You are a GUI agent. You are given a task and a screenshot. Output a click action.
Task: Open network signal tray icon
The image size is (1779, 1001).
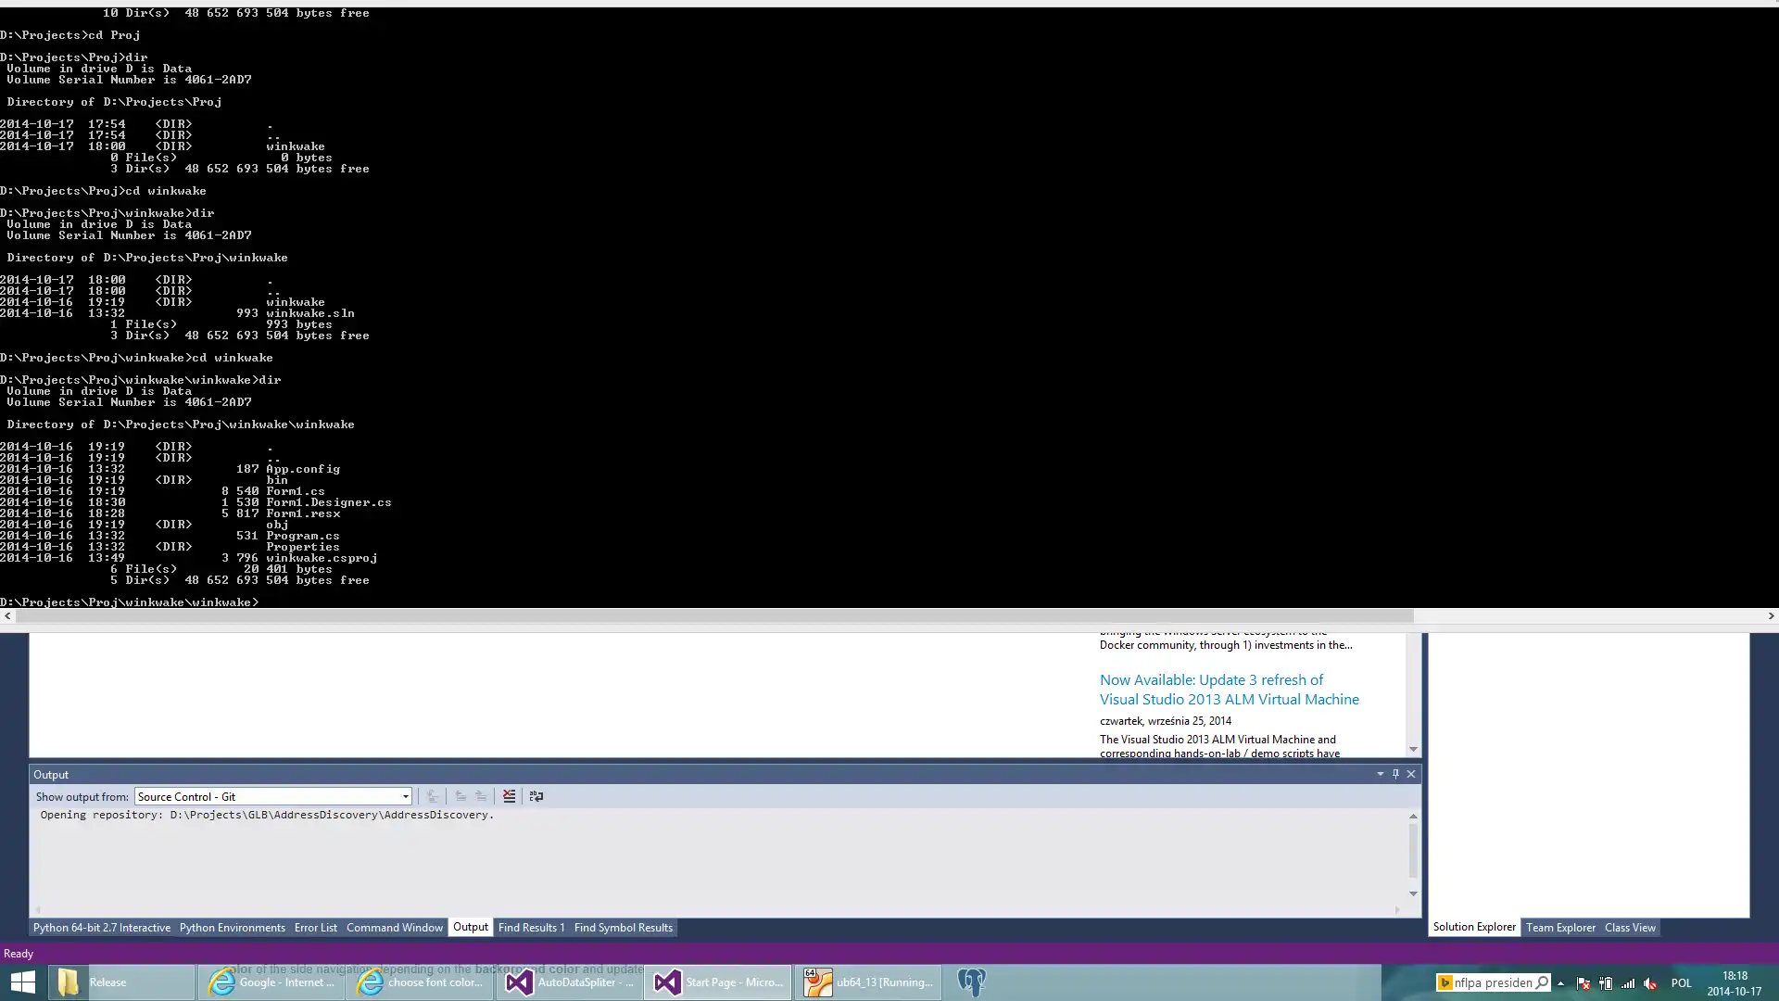[x=1628, y=983]
